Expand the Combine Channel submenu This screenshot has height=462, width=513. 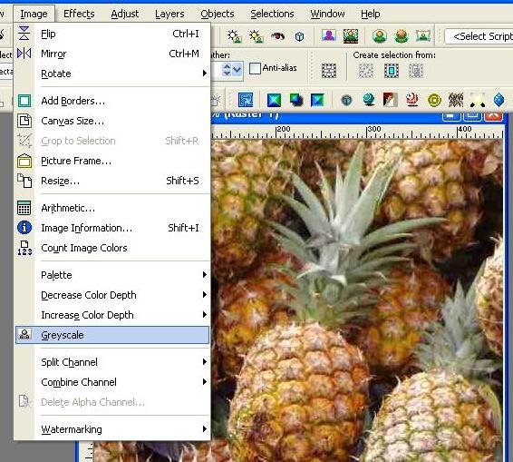(x=111, y=382)
